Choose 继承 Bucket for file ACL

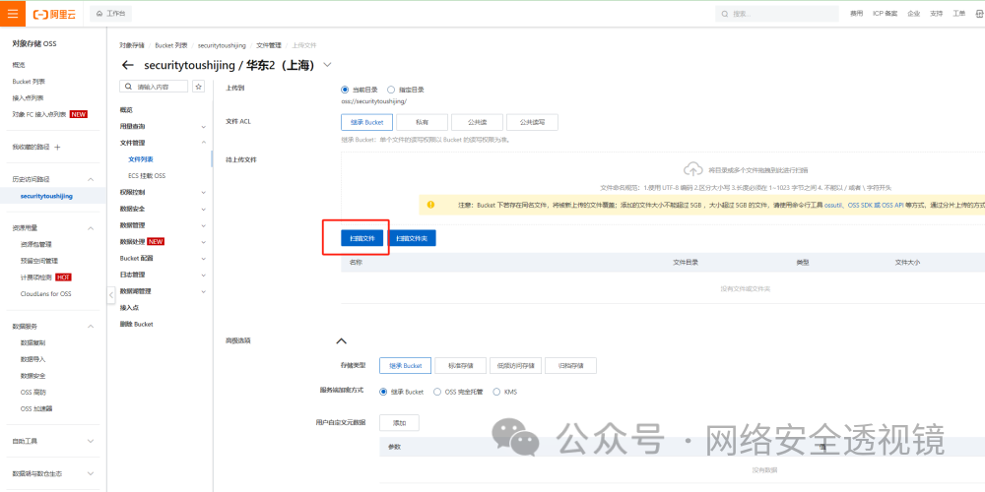coord(366,122)
